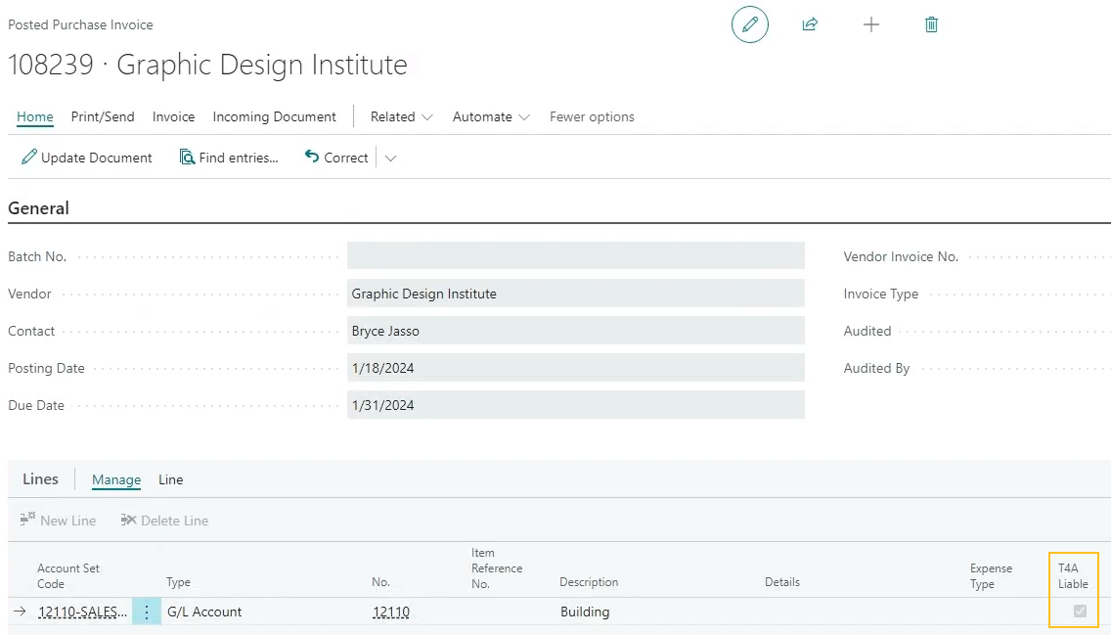Image resolution: width=1111 pixels, height=635 pixels.
Task: Click the edit pencil icon at the top
Action: point(749,24)
